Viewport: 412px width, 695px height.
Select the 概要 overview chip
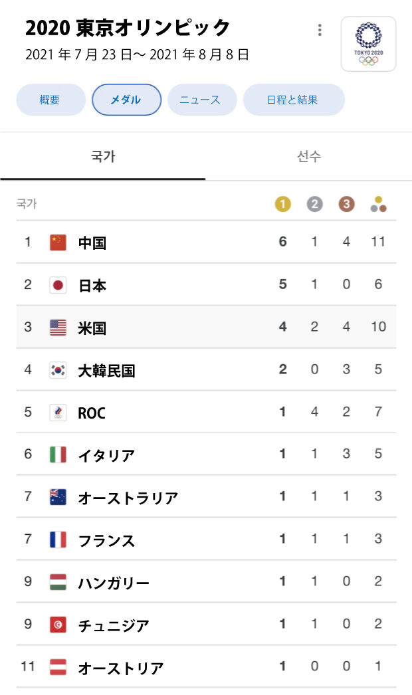coord(50,100)
